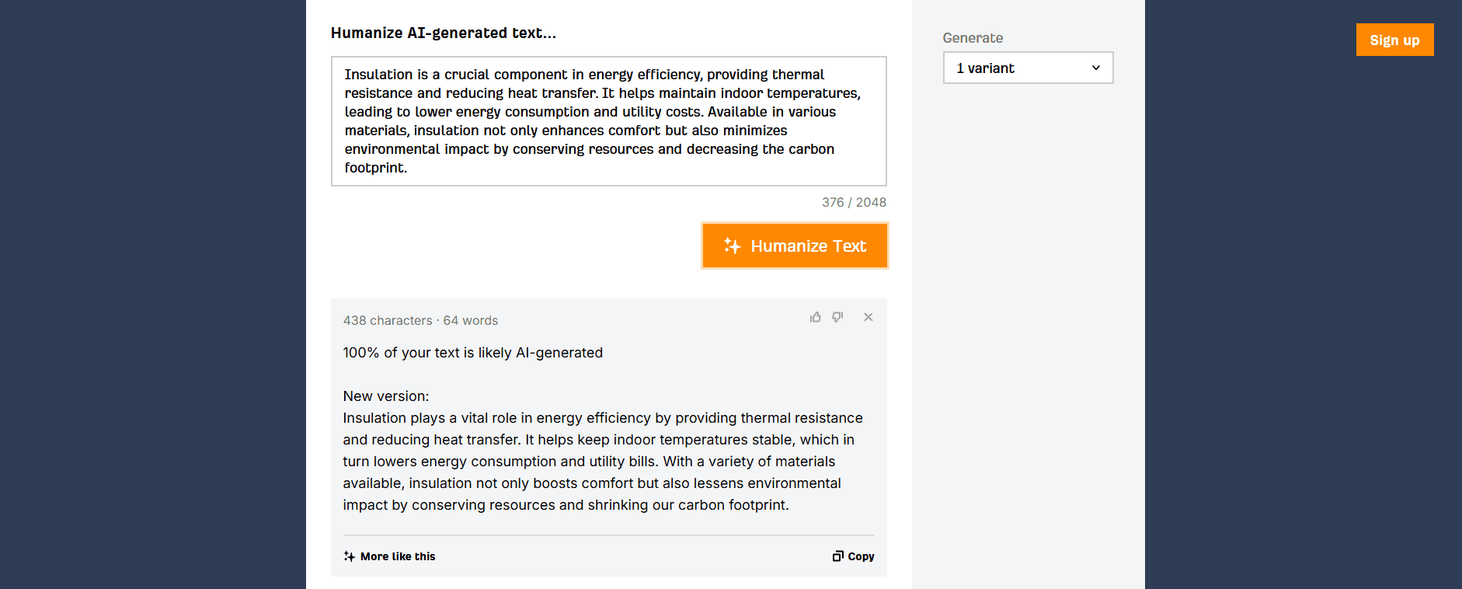The width and height of the screenshot is (1462, 589).
Task: Give the result a thumbs down
Action: coord(837,317)
